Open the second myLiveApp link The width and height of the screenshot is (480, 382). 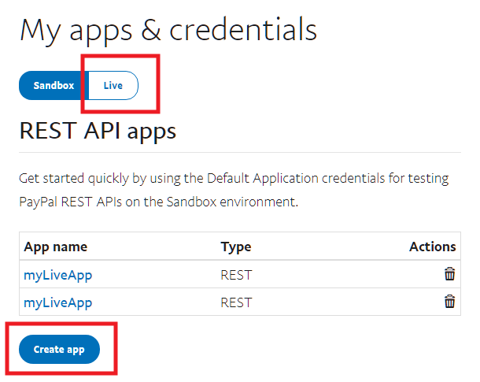pos(58,302)
